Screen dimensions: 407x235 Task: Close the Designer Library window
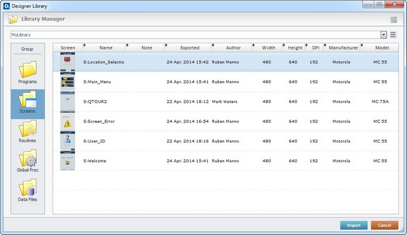[x=394, y=5]
